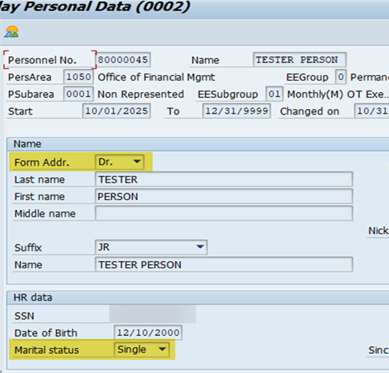Click the PSubarea field 0001
The width and height of the screenshot is (389, 373).
click(x=78, y=94)
